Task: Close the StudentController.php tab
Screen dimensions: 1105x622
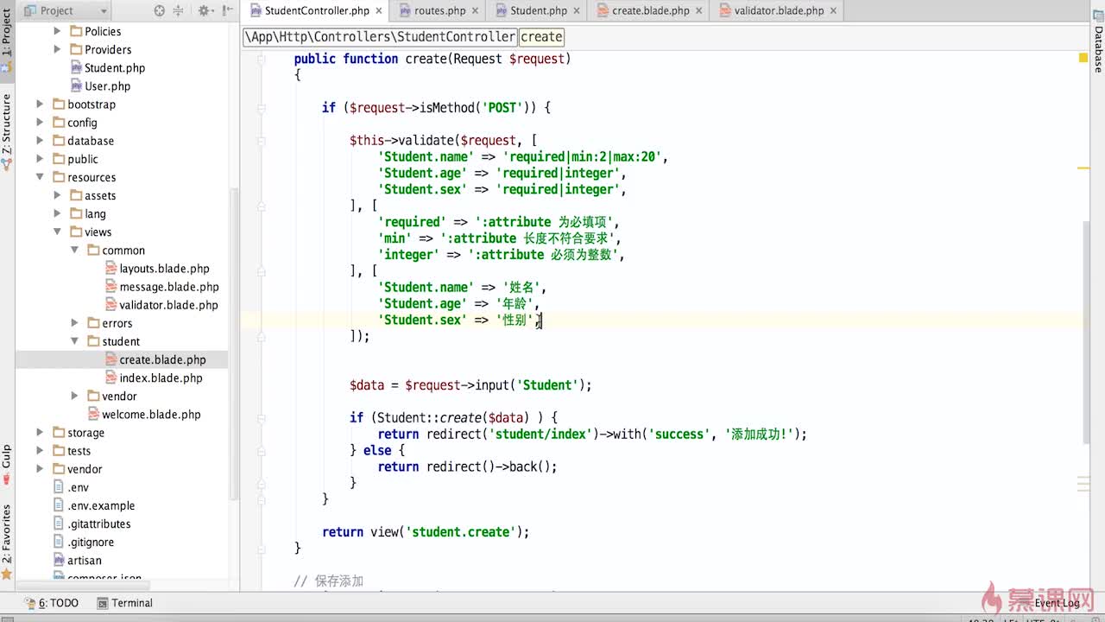Action: (x=378, y=11)
